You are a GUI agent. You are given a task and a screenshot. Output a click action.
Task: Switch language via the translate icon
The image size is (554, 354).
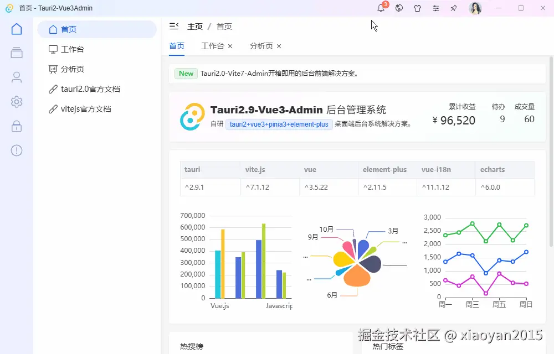point(399,8)
